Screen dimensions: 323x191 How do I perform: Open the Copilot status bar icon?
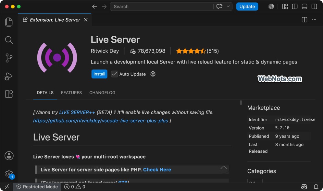click(304, 187)
